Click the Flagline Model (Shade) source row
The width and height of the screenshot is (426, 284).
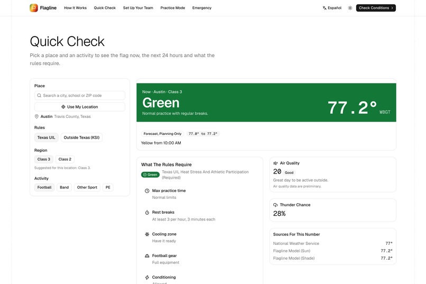333,258
